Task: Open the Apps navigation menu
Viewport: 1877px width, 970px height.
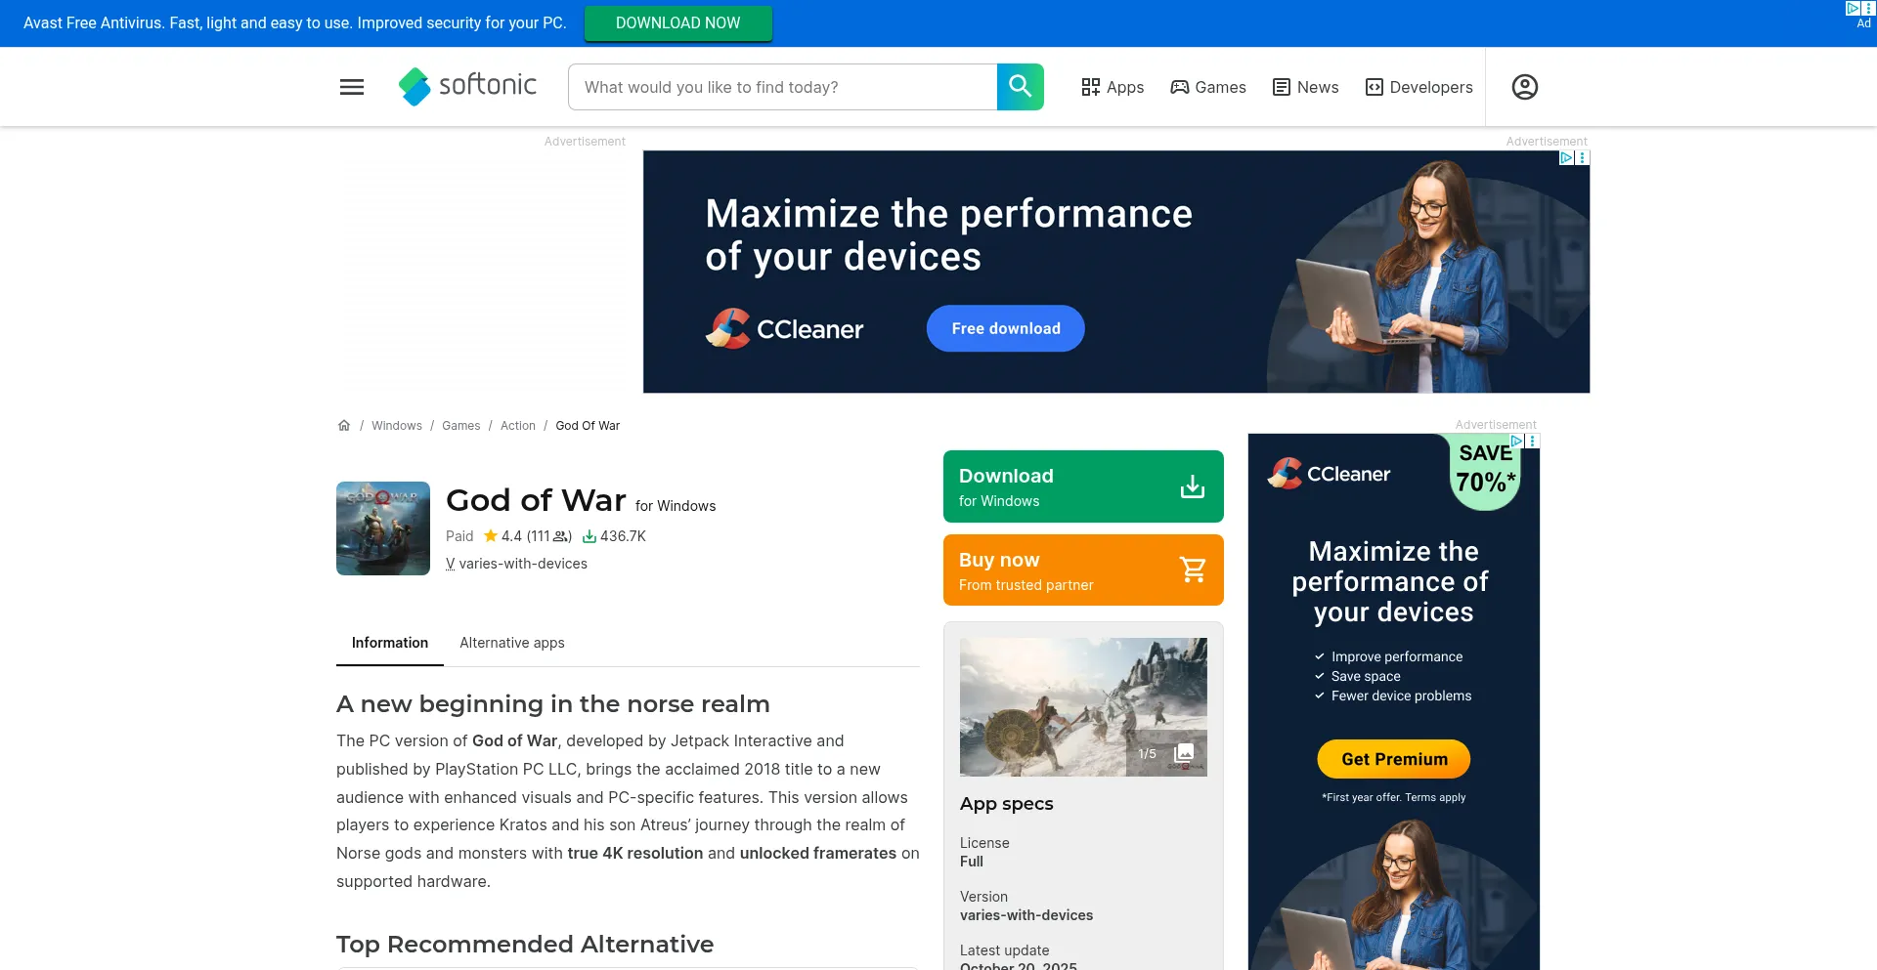Action: point(1113,87)
